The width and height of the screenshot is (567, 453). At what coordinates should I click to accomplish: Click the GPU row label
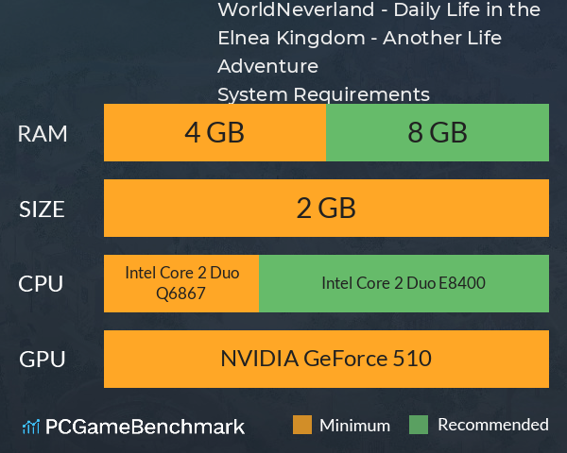click(x=43, y=360)
